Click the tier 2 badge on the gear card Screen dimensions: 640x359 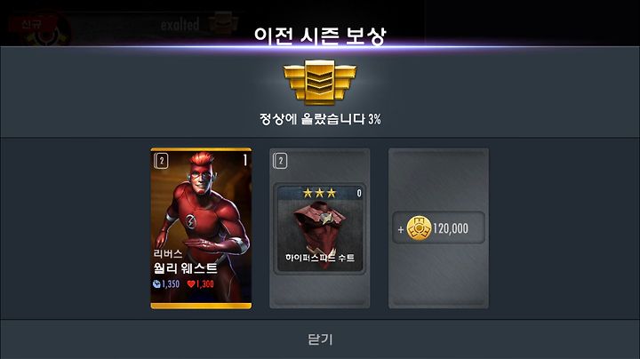point(280,161)
